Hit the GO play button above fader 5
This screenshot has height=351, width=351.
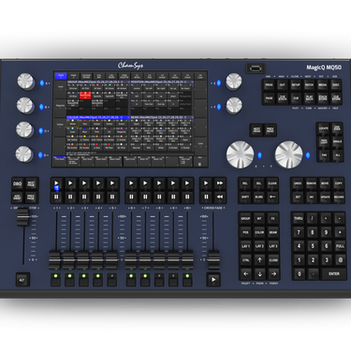pos(112,183)
